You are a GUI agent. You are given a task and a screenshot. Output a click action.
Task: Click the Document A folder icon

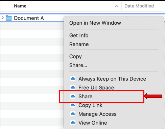click(9, 18)
